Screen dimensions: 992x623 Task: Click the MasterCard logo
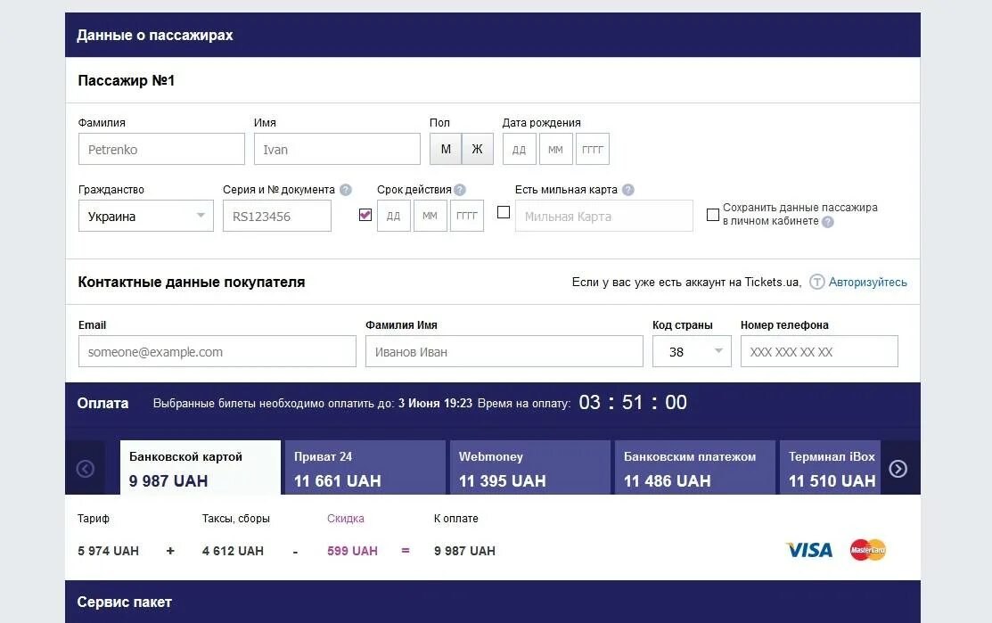[868, 550]
